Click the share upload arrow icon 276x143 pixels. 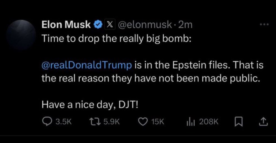pyautogui.click(x=264, y=122)
